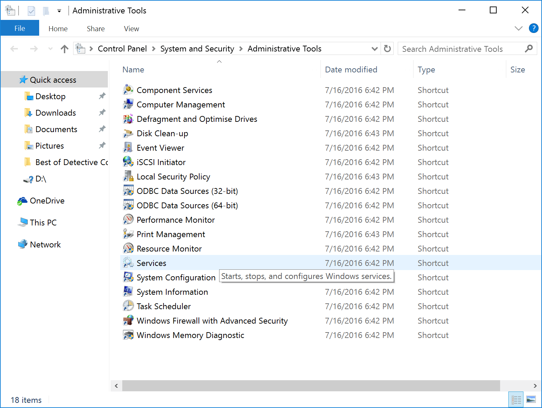The image size is (542, 408).
Task: Open Best of Detective folder
Action: pyautogui.click(x=71, y=162)
